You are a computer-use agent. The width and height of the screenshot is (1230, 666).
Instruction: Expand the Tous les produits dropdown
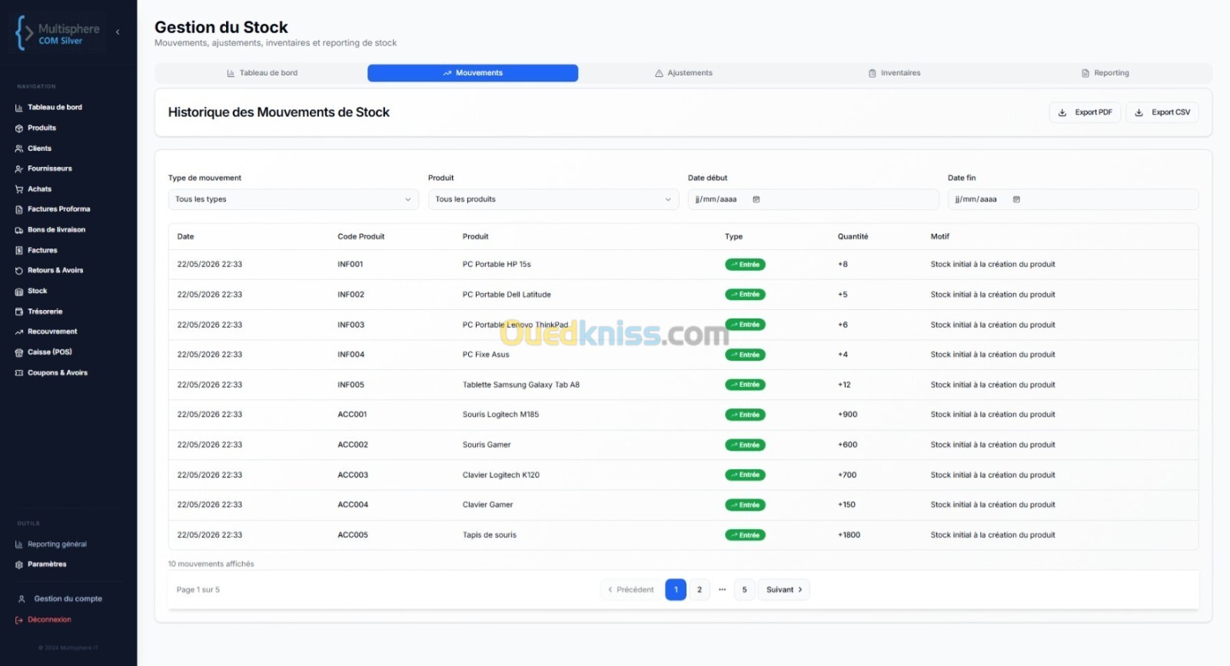pos(553,199)
